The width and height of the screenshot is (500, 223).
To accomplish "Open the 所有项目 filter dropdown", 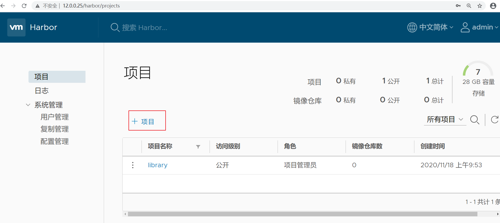I will pos(445,119).
